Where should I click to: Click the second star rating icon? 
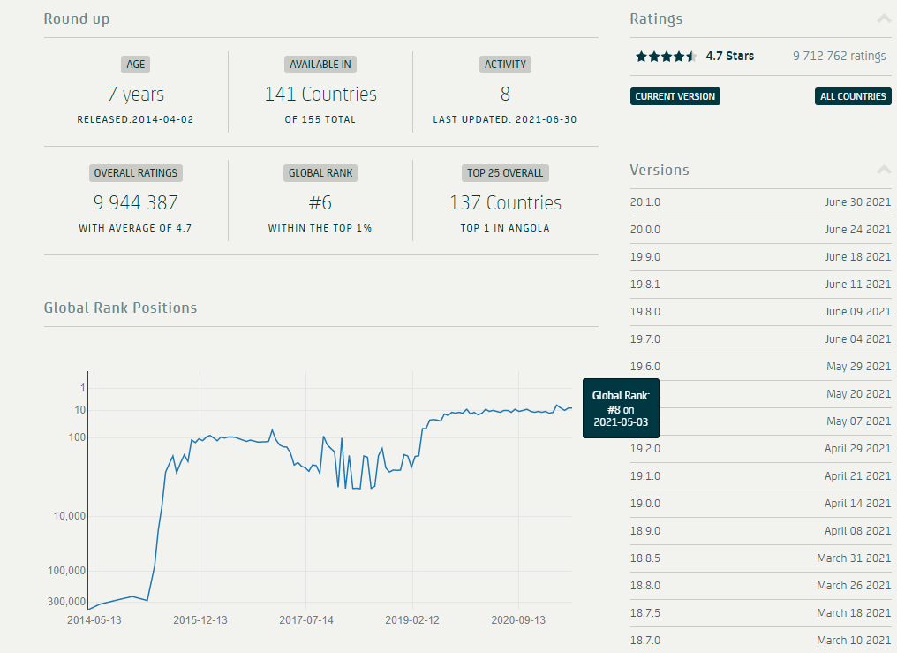pos(652,56)
